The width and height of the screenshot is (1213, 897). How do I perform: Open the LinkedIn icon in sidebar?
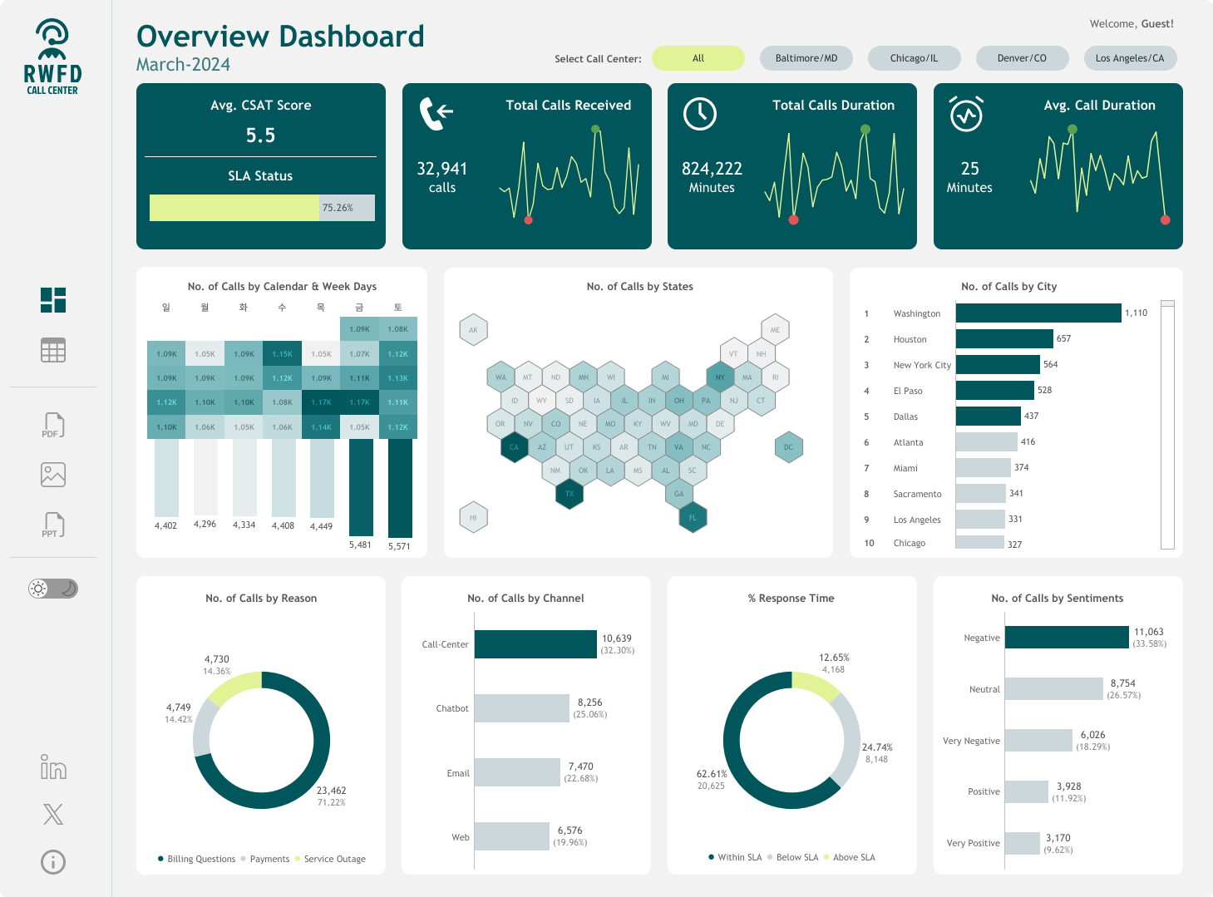pos(53,766)
